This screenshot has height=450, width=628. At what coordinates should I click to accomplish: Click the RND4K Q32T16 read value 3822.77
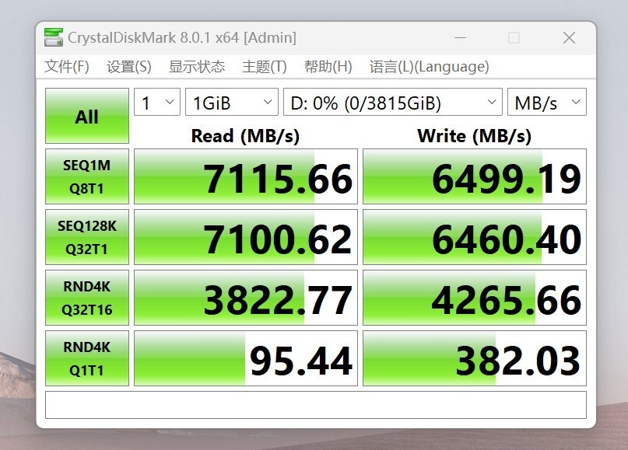[245, 298]
